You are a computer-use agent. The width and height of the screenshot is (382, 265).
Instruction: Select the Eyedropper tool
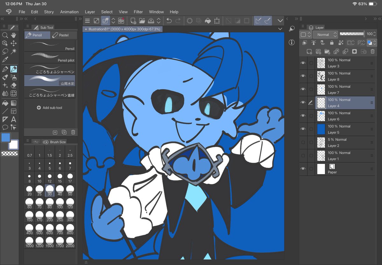point(5,59)
